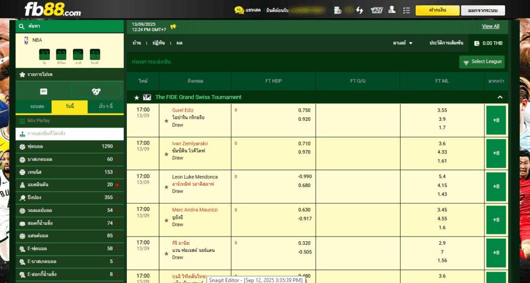Open the ผล (results) menu item
The image size is (530, 283).
tap(179, 43)
